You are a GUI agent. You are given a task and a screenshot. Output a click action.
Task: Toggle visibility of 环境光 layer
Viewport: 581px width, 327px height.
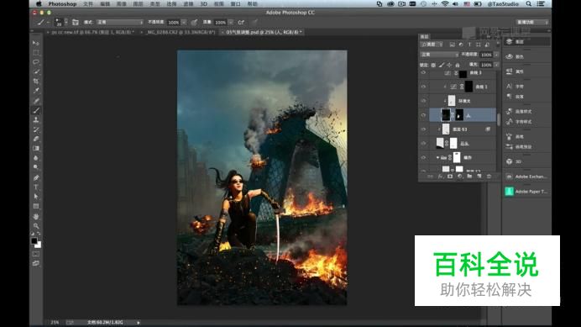pos(423,101)
